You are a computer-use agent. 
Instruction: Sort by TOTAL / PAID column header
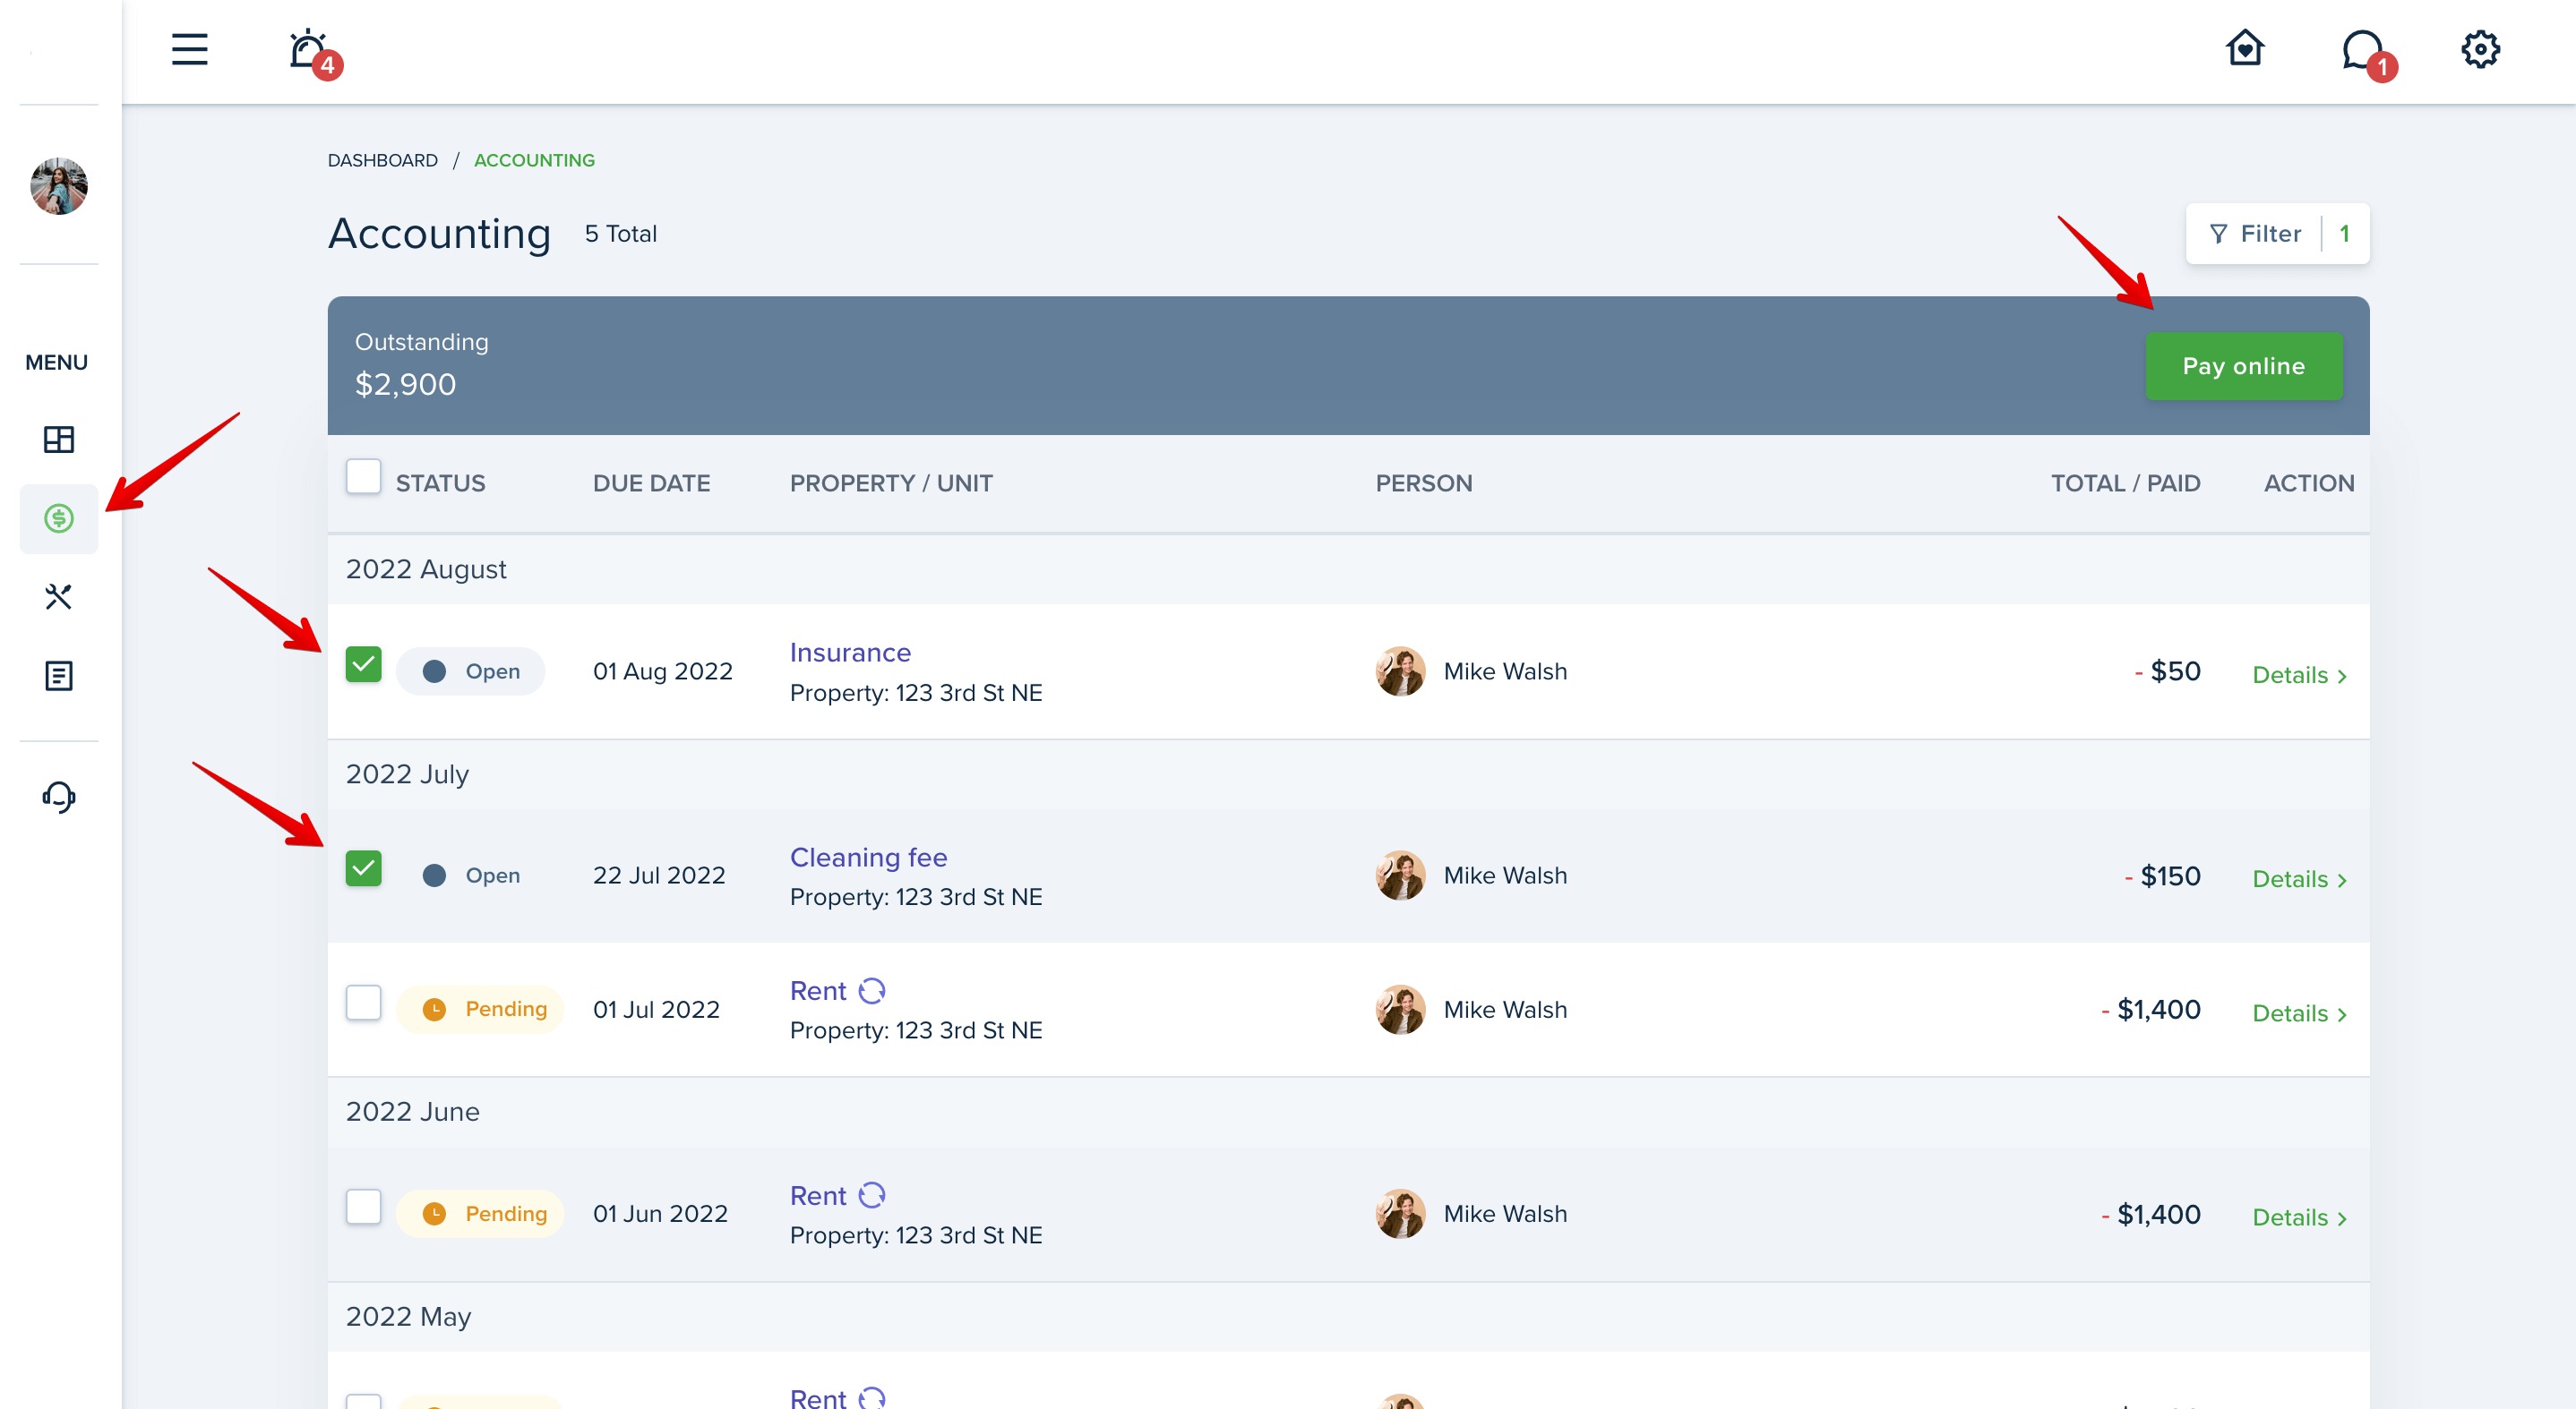(x=2125, y=483)
